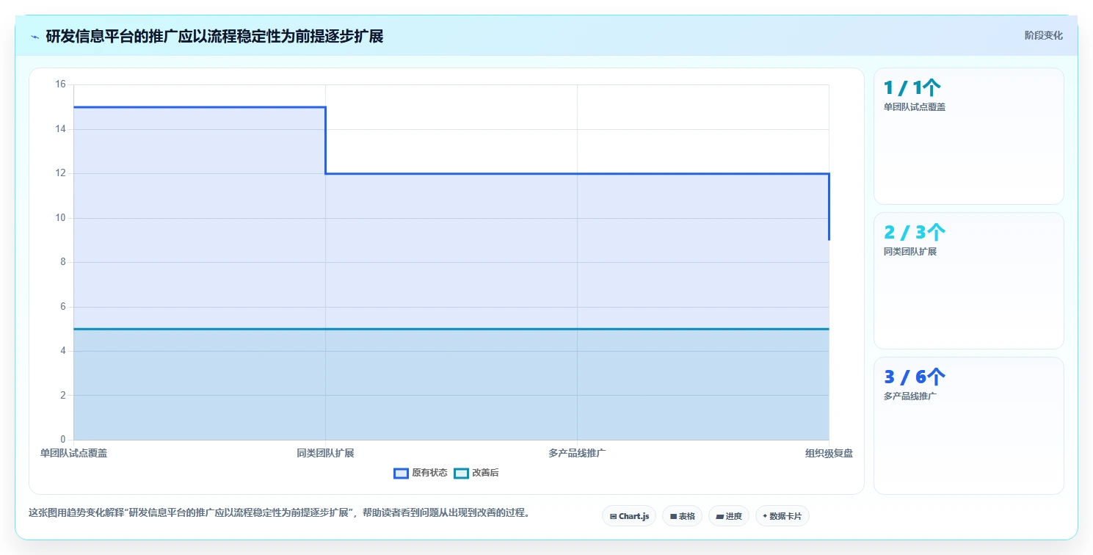Click the 表格 tag button
The height and width of the screenshot is (555, 1093).
(x=683, y=516)
